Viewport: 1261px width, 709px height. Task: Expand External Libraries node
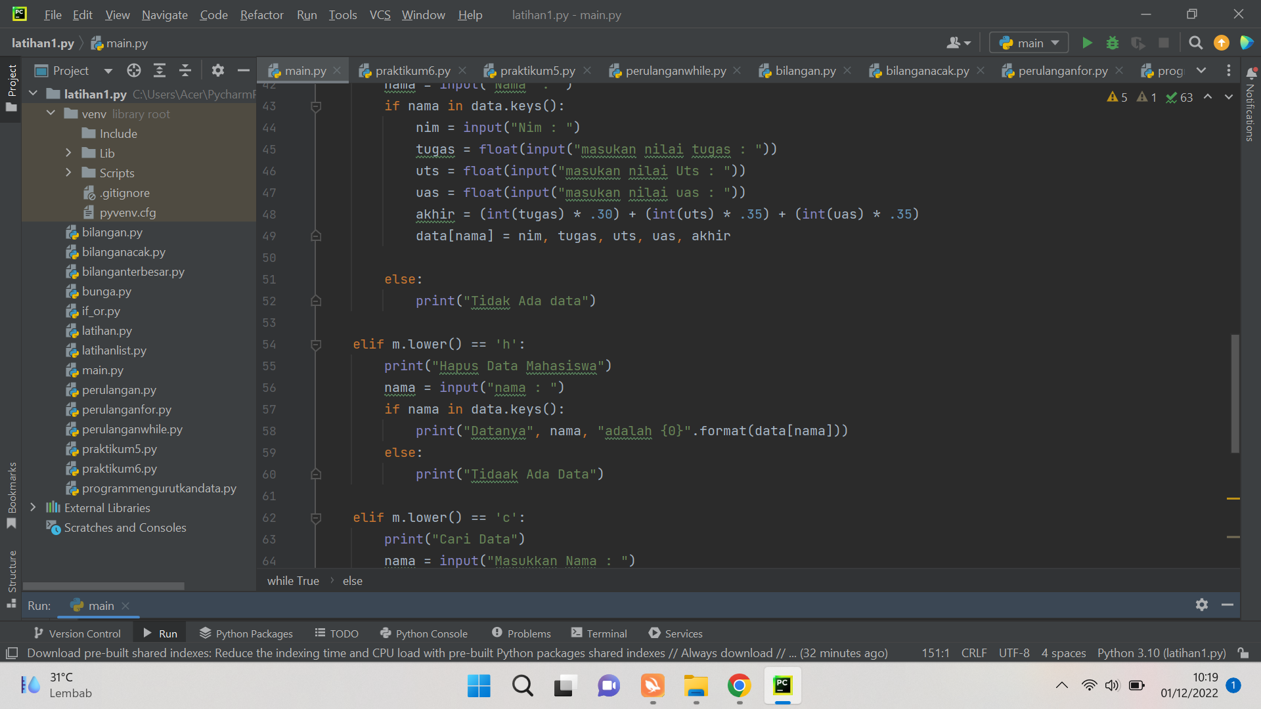(33, 507)
